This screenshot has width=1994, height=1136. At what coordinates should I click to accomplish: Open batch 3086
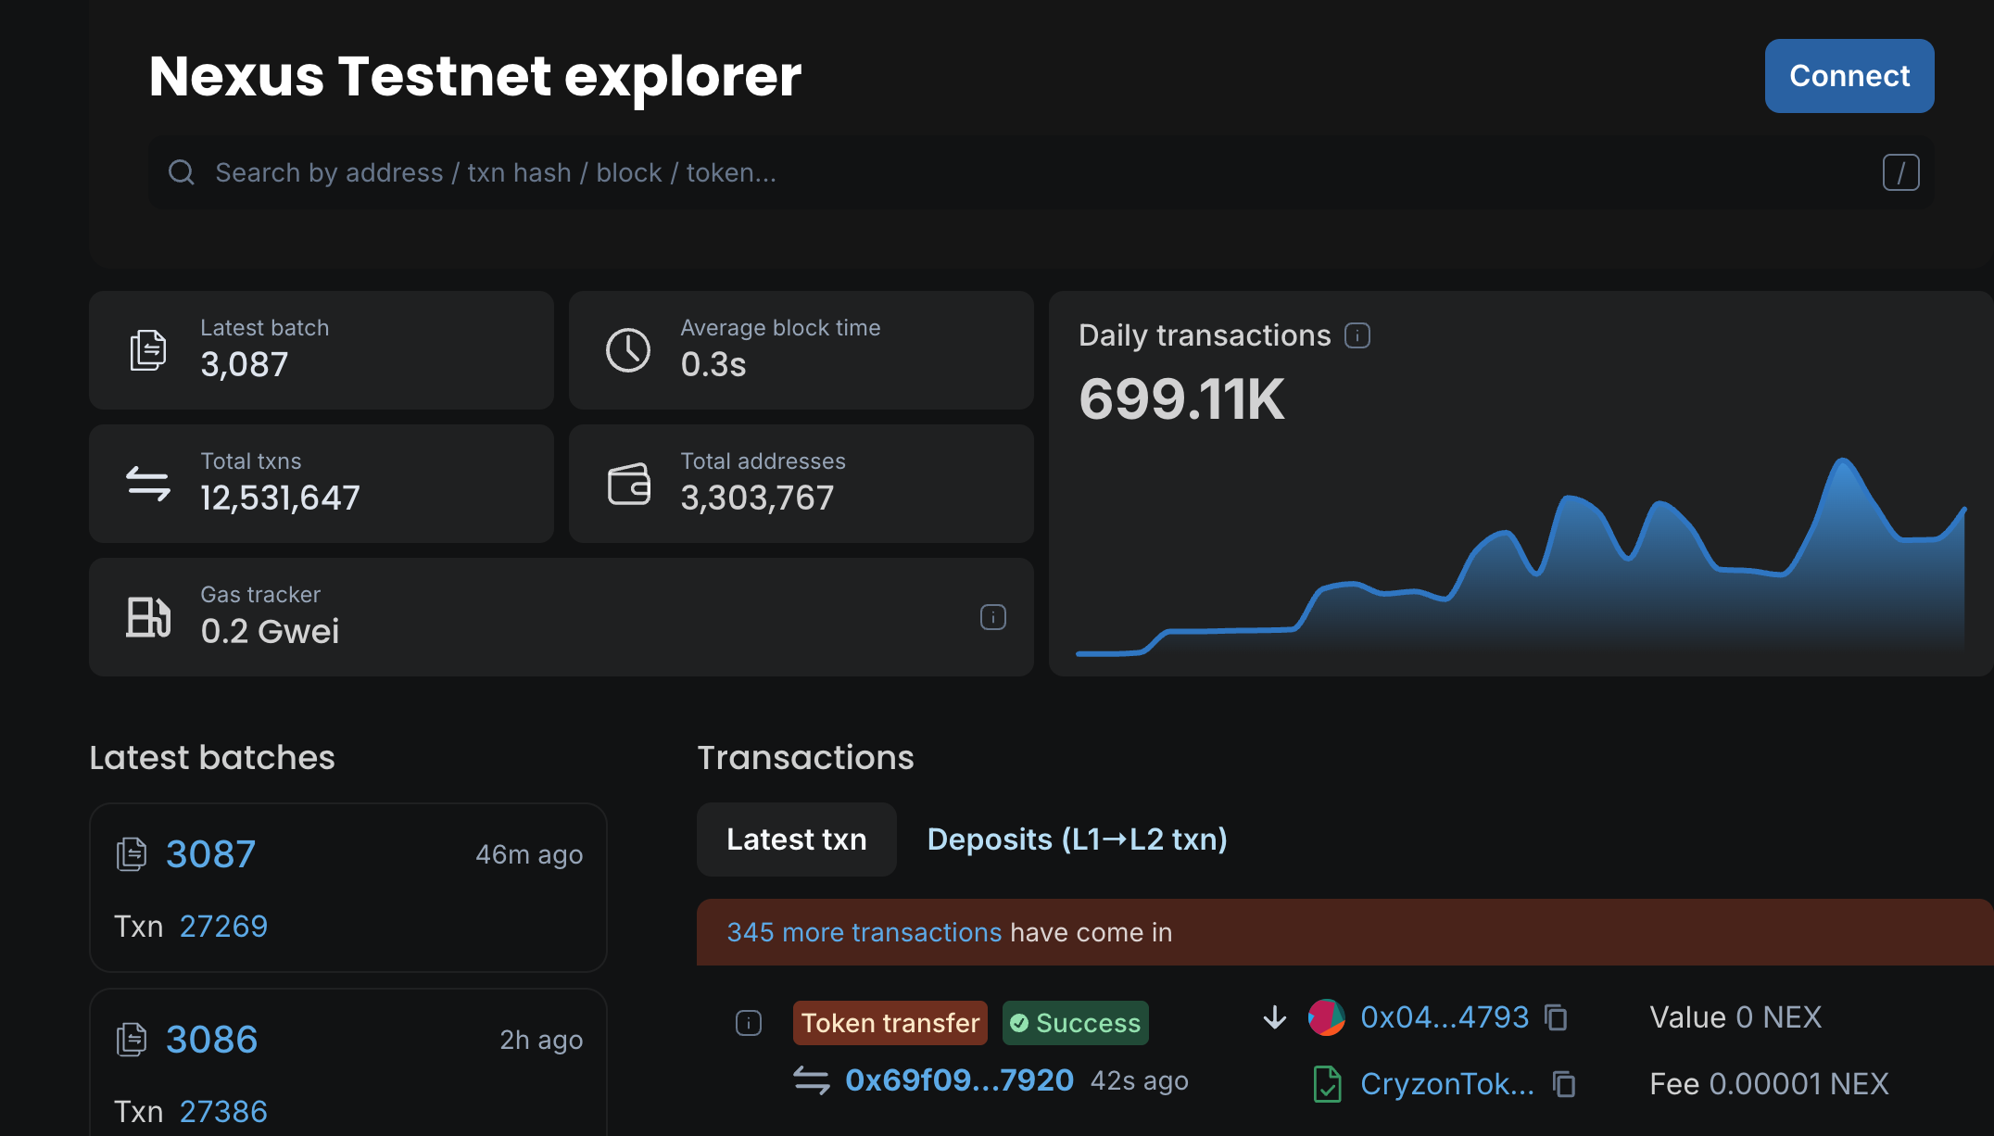coord(211,1040)
